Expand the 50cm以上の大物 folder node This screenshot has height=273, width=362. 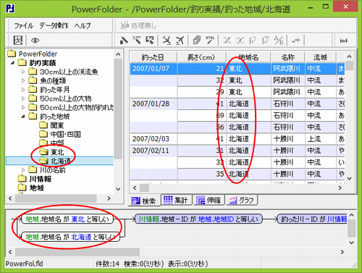coord(23,98)
